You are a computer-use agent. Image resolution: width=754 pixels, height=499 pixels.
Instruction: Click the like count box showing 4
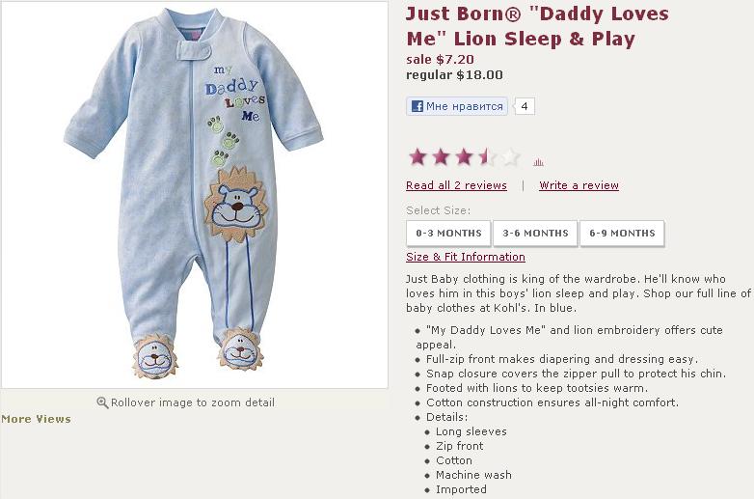coord(525,106)
